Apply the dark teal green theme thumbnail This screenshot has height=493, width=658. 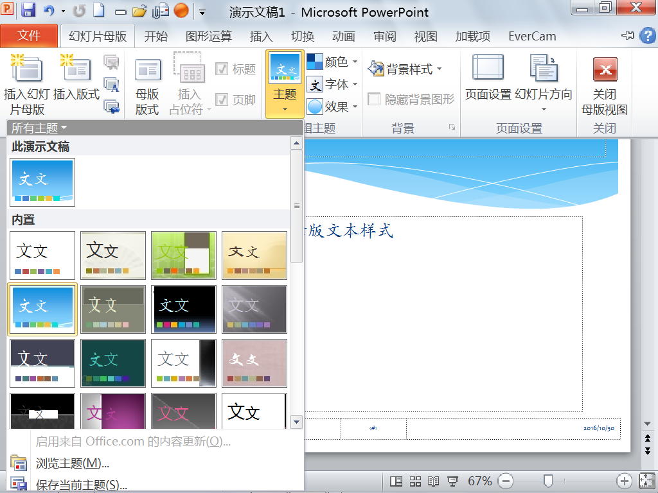(113, 363)
